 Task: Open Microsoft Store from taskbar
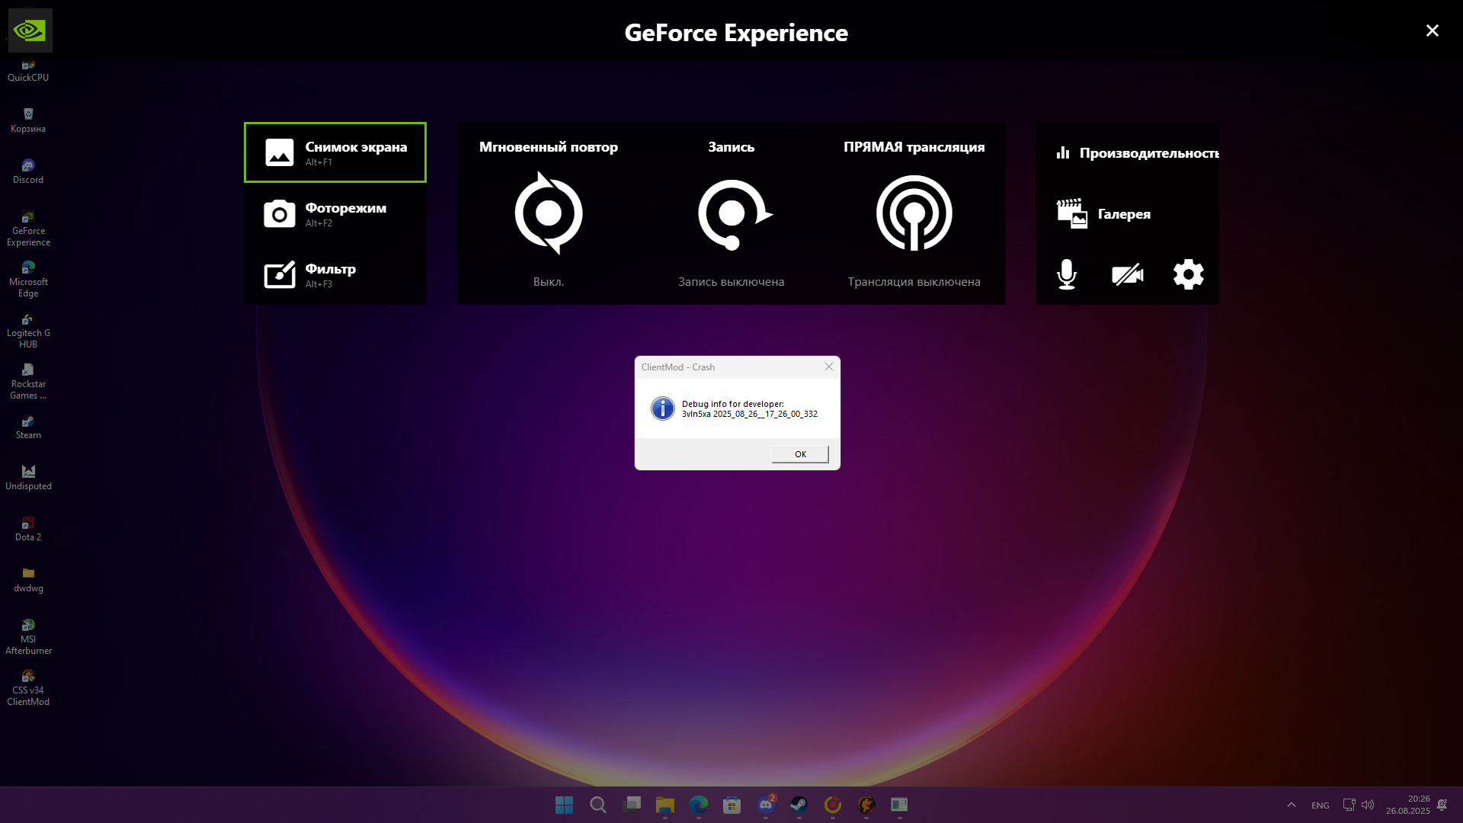tap(732, 805)
